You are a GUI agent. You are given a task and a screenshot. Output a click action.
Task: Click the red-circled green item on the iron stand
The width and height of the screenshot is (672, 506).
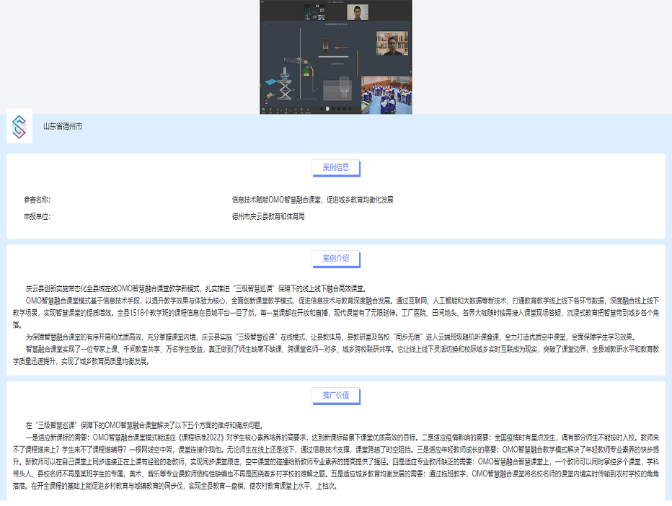[307, 73]
